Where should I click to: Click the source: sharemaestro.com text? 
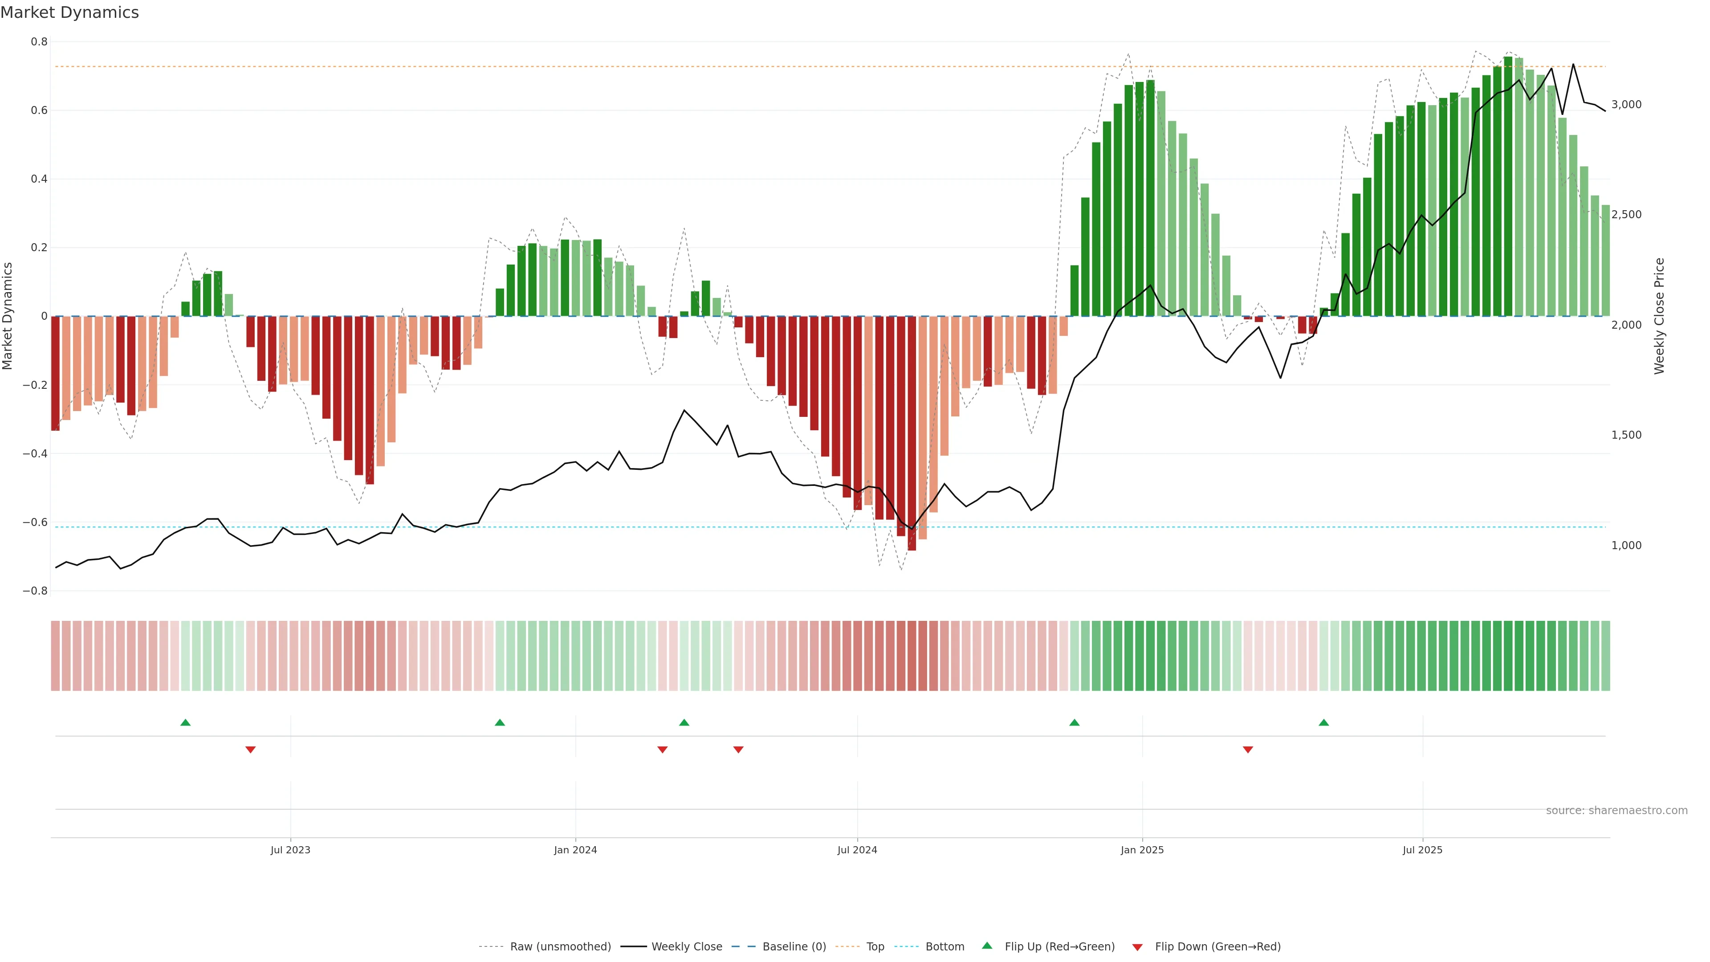(x=1616, y=811)
